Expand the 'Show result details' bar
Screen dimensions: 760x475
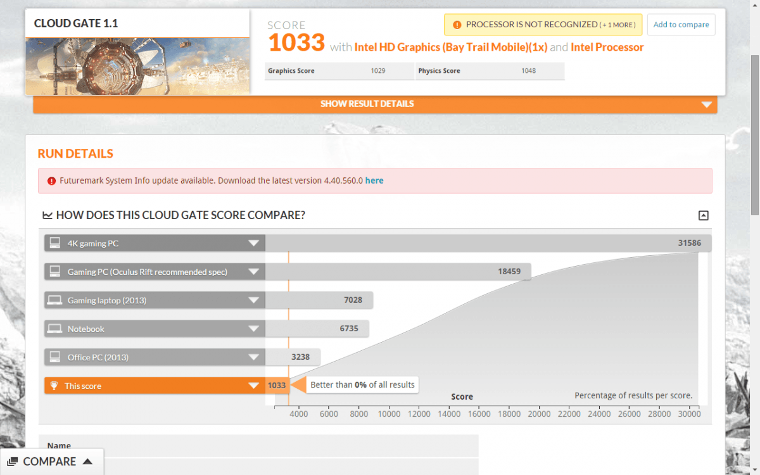pyautogui.click(x=375, y=104)
